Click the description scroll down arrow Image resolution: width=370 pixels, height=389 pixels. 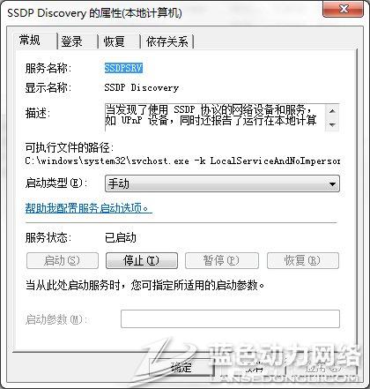pyautogui.click(x=332, y=124)
